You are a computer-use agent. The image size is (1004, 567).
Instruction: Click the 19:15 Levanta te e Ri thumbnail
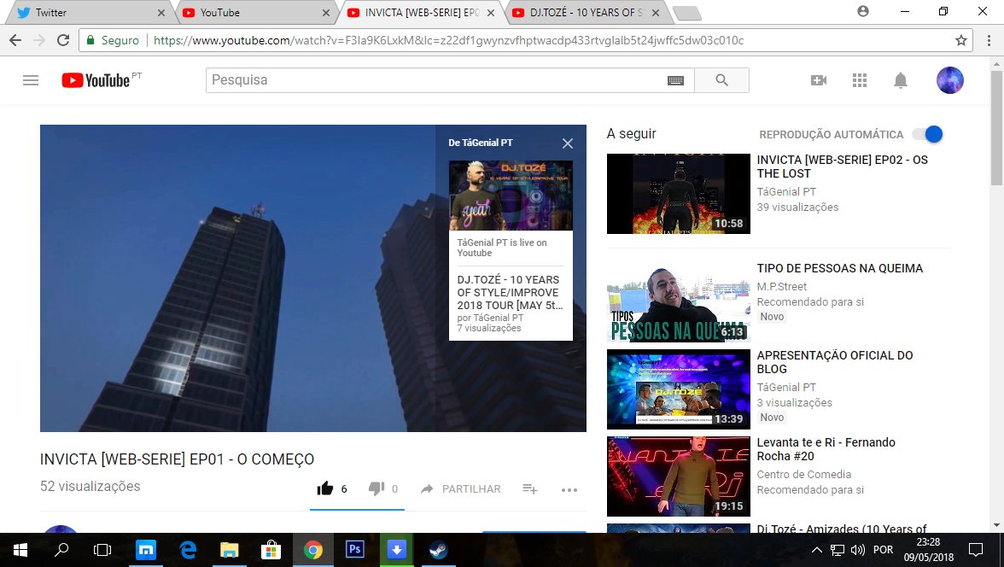click(x=678, y=476)
